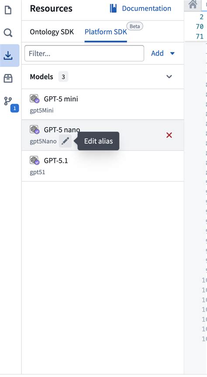Select the Resources download icon
This screenshot has height=377, width=207.
(x=8, y=56)
